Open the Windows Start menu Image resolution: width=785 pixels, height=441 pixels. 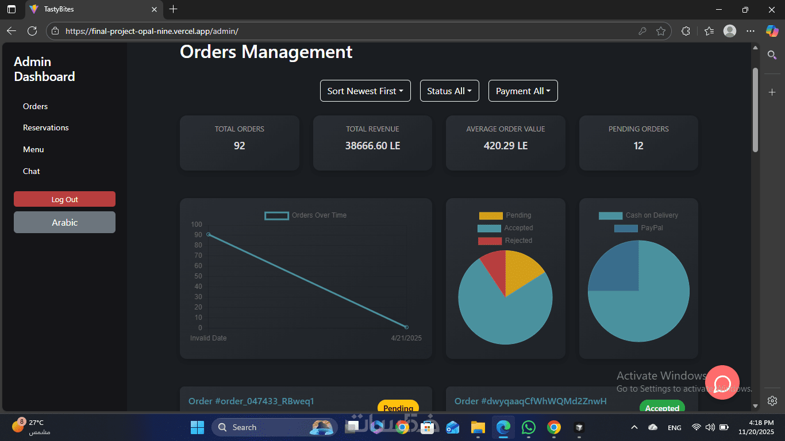[197, 427]
